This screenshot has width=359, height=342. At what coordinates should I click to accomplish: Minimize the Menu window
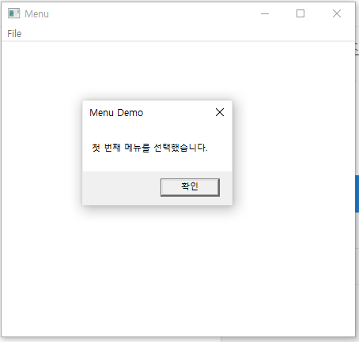[265, 13]
